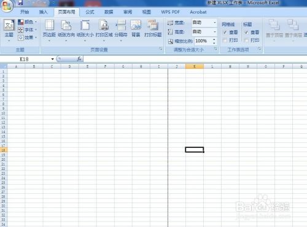
Task: Expand the arrow under 打印区域
Action: 104,40
